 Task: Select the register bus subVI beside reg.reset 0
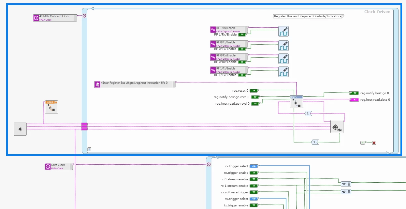point(297,102)
